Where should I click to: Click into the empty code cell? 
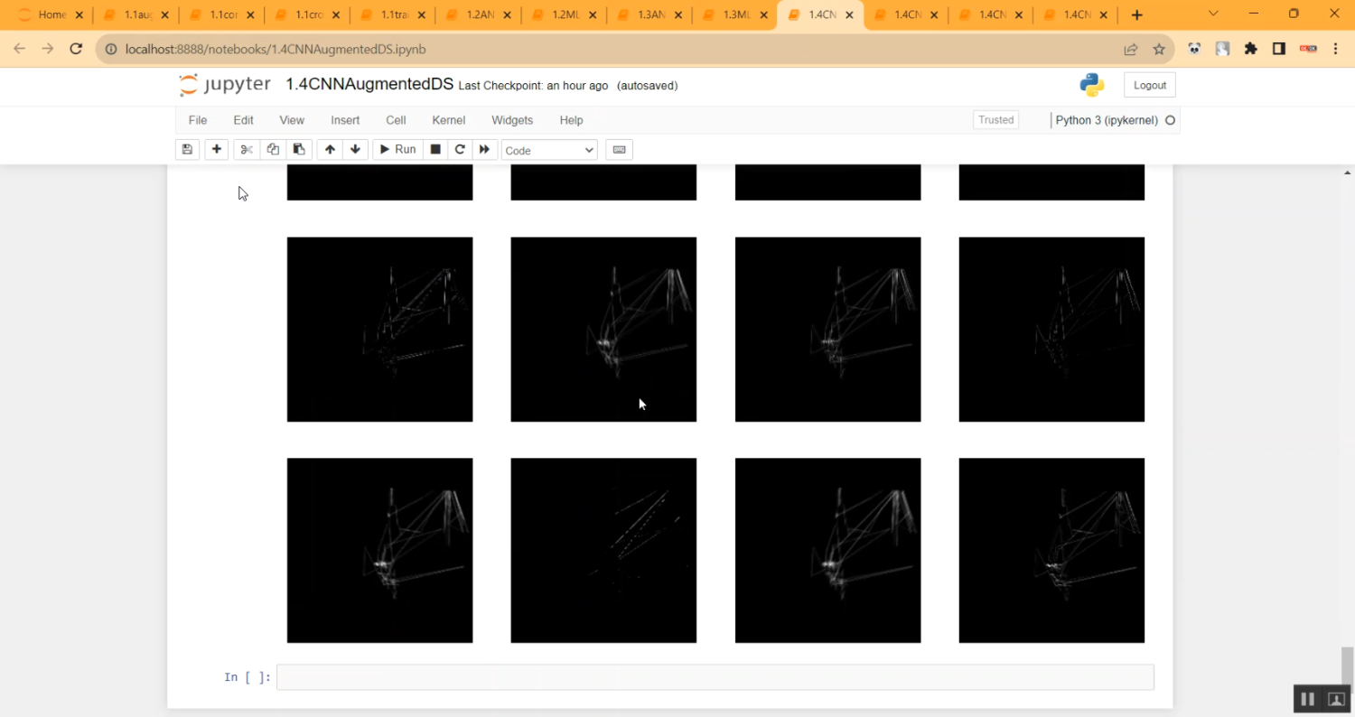point(715,677)
